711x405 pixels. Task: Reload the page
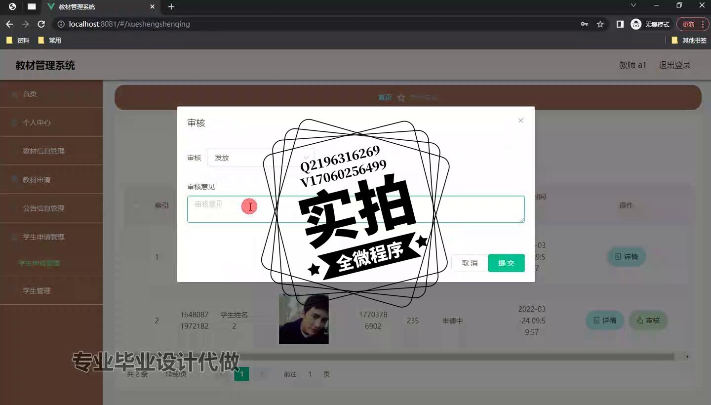pos(41,24)
